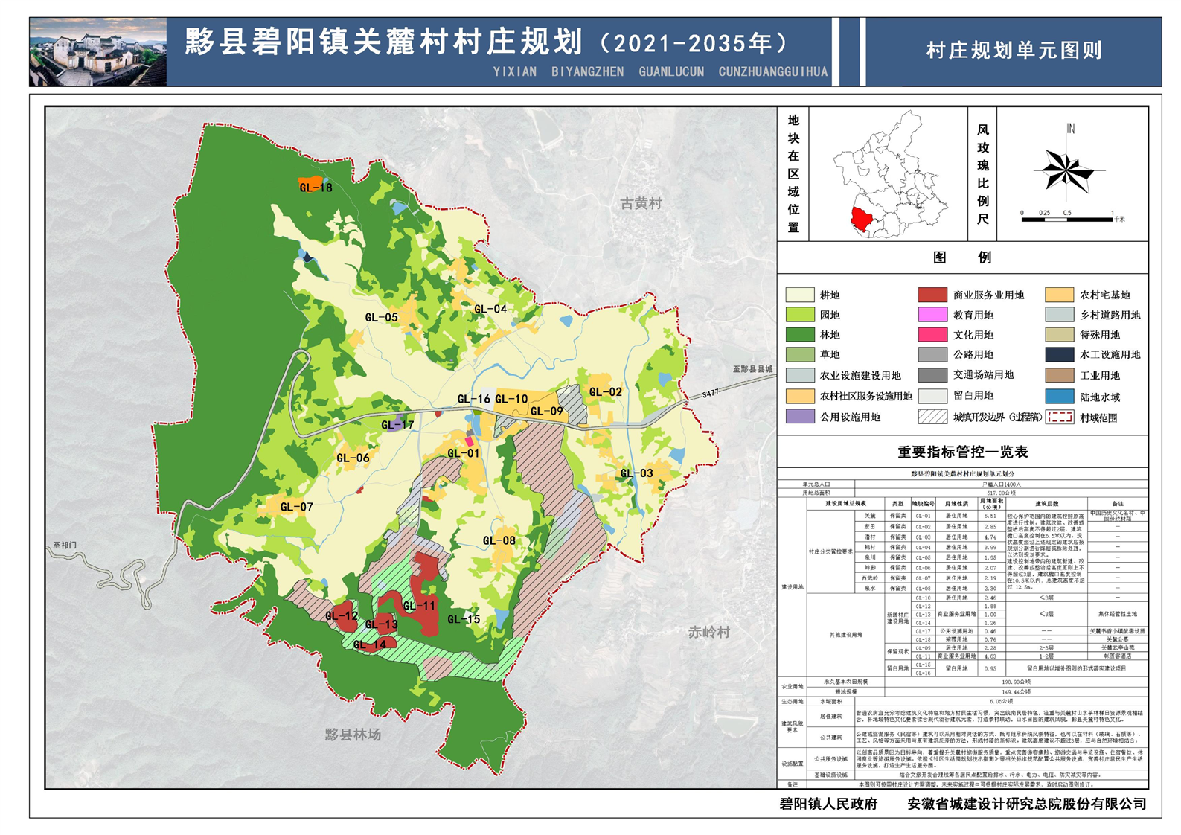Screen dimensions: 1181x835
Task: Select the 文化用地 pink swatch
Action: [932, 335]
